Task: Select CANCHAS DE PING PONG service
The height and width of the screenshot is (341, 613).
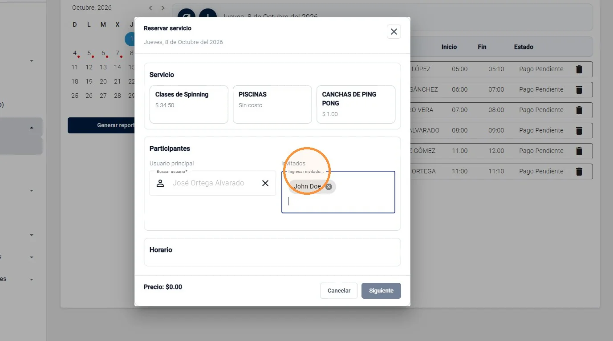Action: pos(356,104)
